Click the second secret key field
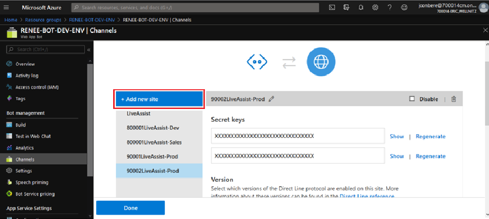489x219 pixels. coord(298,155)
